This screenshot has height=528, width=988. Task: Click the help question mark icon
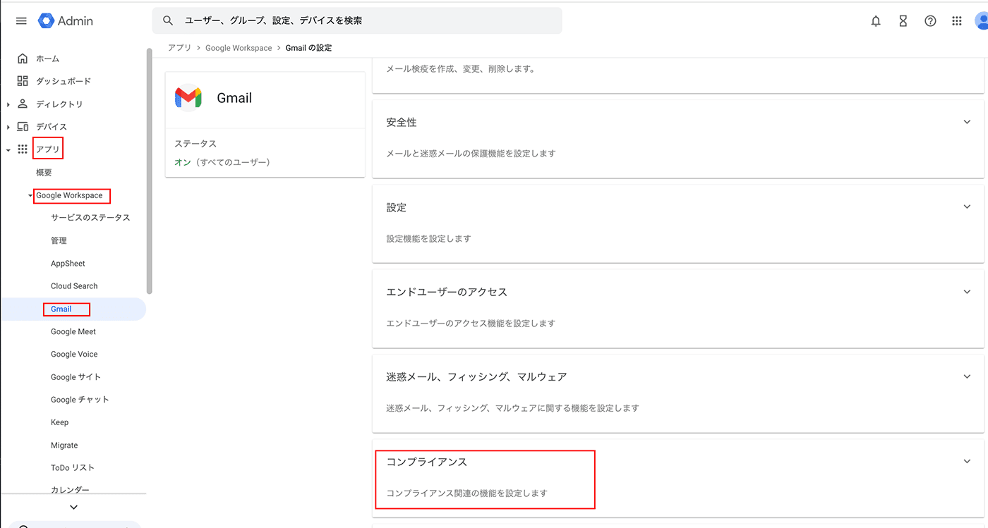[x=930, y=21]
